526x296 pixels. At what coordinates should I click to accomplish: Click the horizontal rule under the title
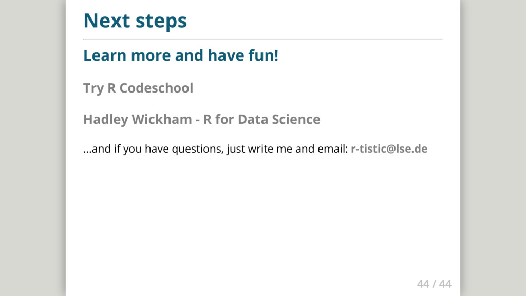click(x=262, y=39)
